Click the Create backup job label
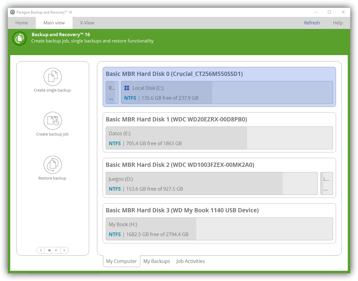Screen dimensions: 358x281 click(52, 134)
